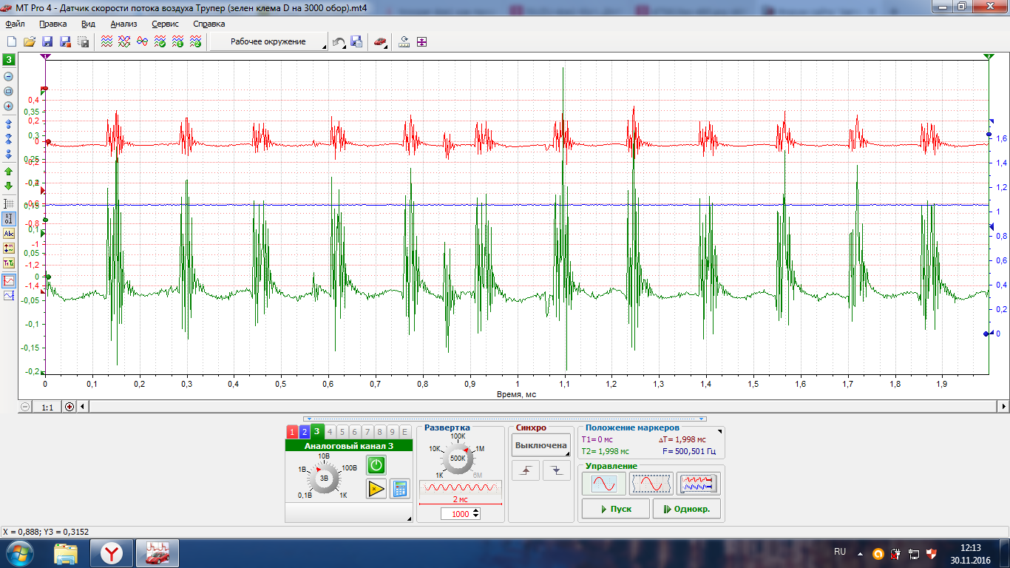Click the Abc labels icon in the left sidebar
1010x568 pixels.
pyautogui.click(x=9, y=233)
